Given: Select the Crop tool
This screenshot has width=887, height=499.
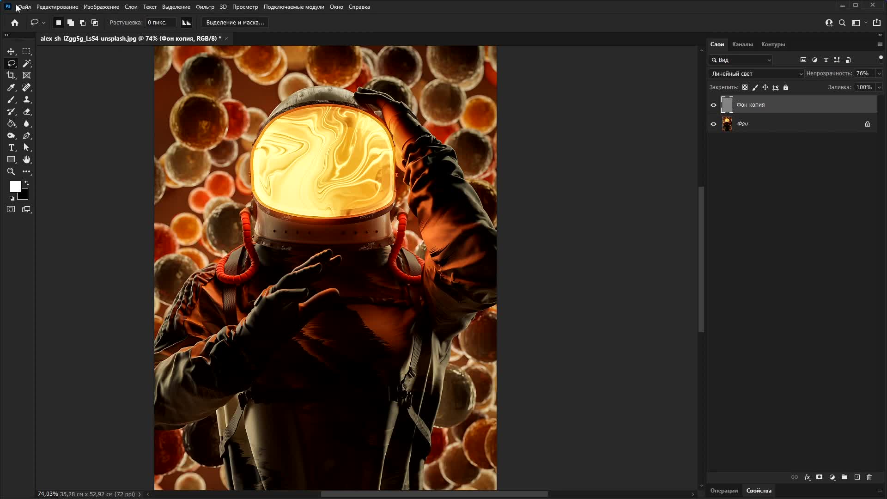Looking at the screenshot, I should click(11, 75).
